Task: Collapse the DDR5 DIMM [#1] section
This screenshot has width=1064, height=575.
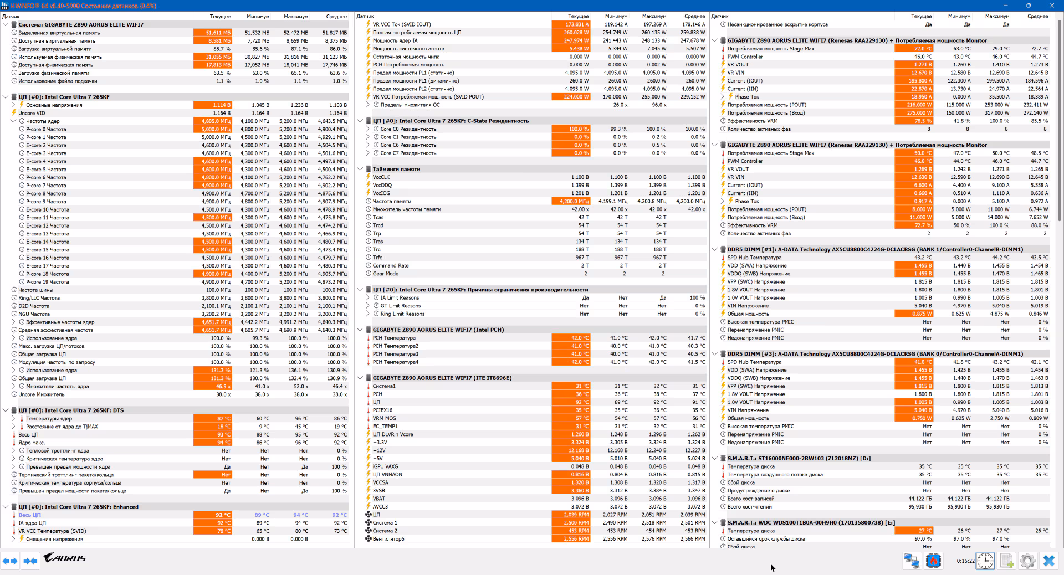Action: click(715, 249)
